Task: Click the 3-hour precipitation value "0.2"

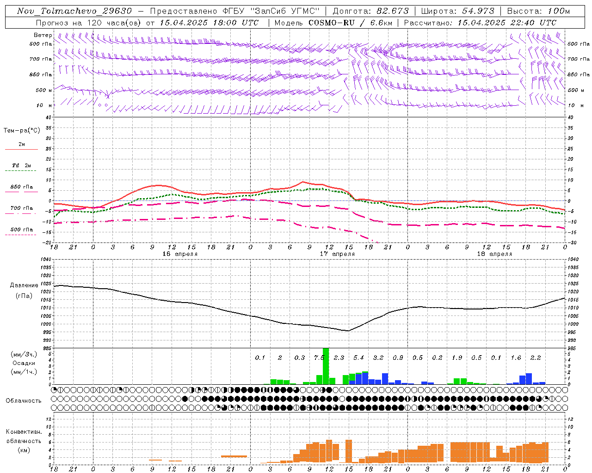Action: (x=437, y=358)
